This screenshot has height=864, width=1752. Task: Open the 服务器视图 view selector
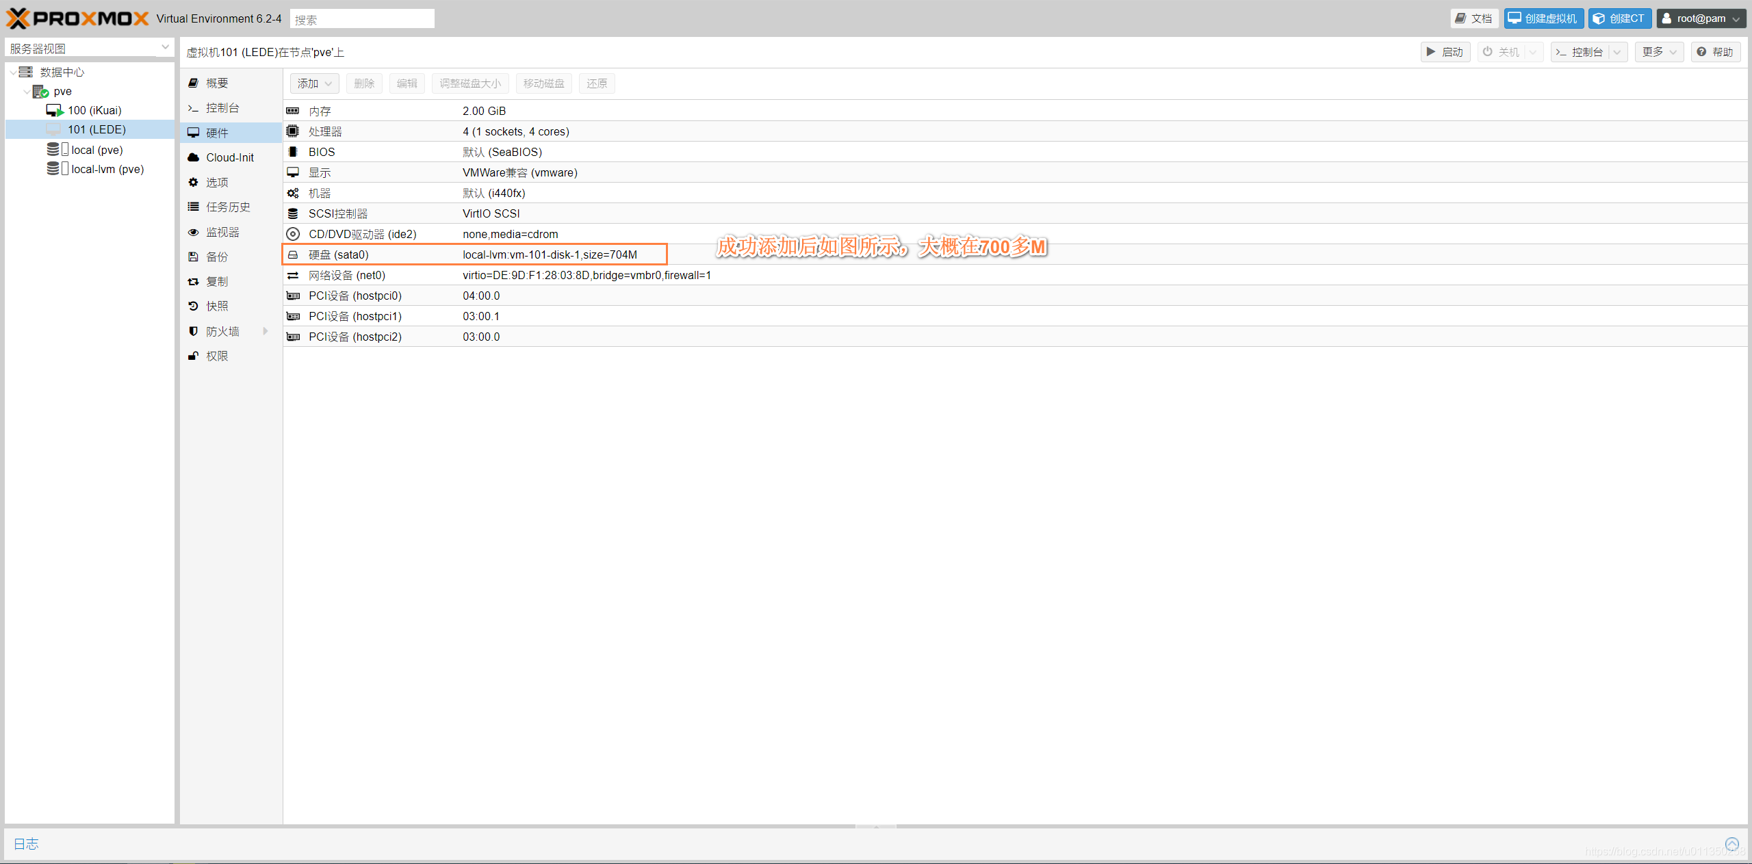(89, 48)
